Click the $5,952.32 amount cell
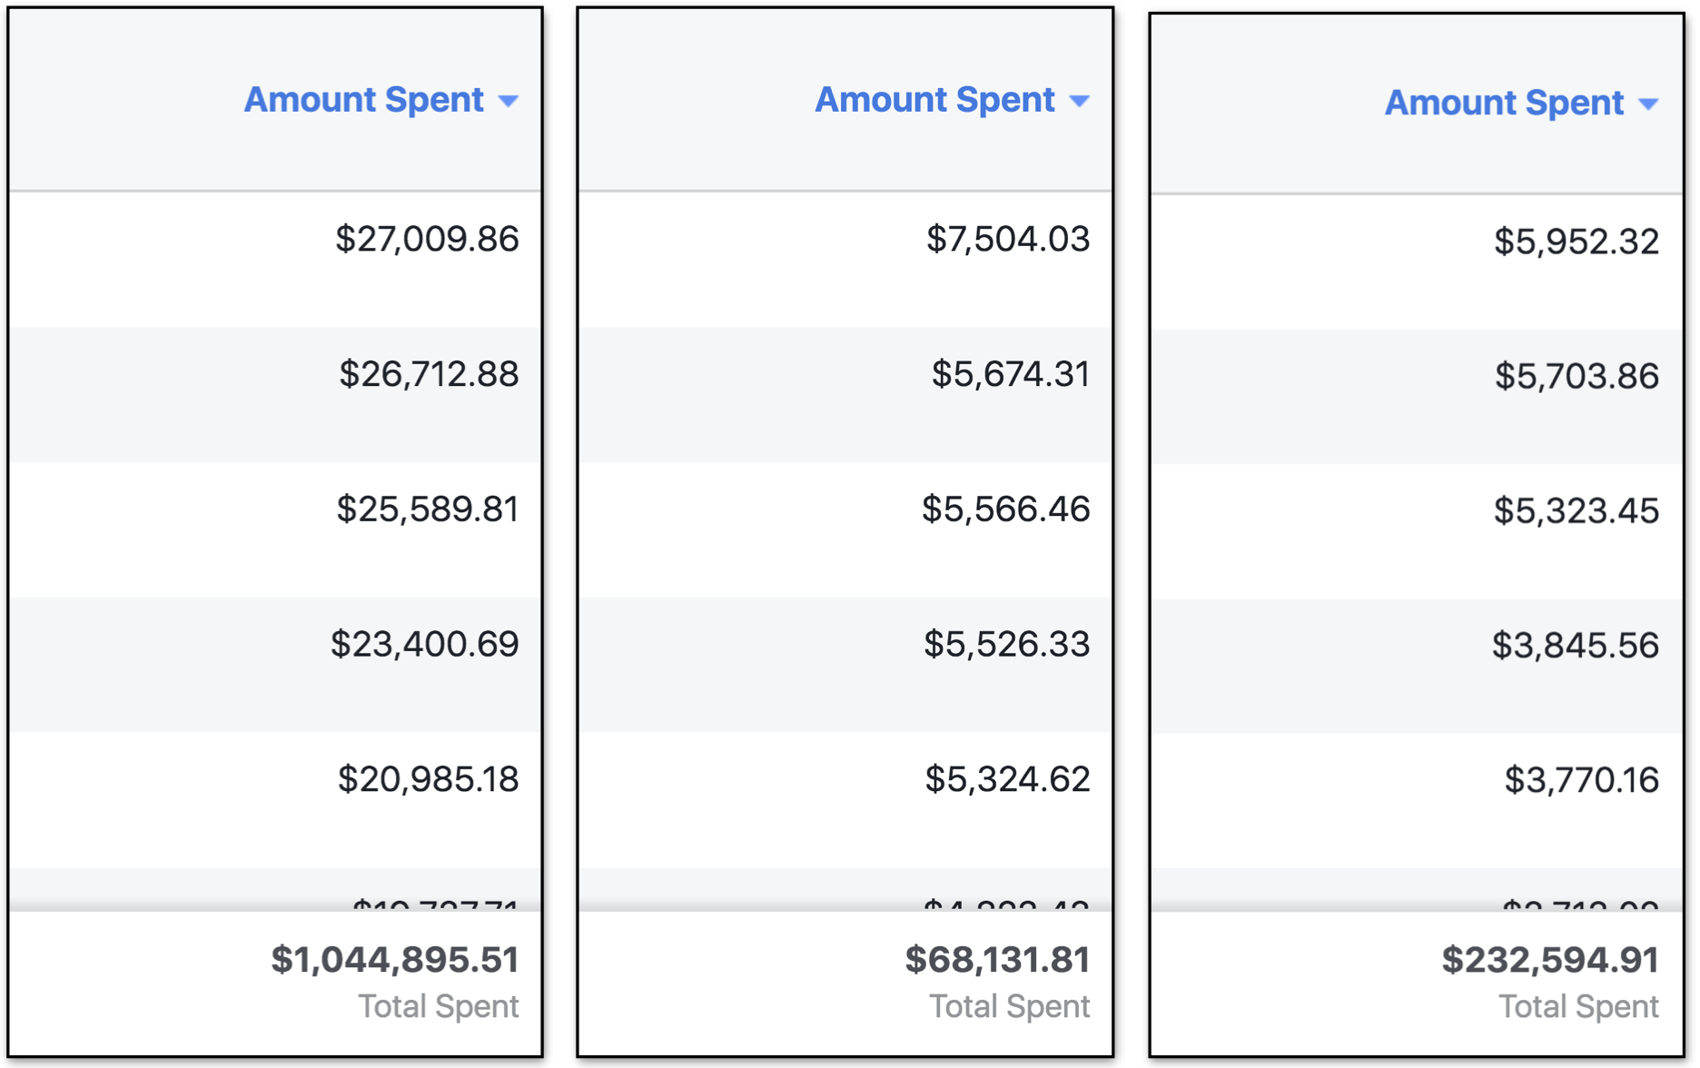 [1576, 242]
